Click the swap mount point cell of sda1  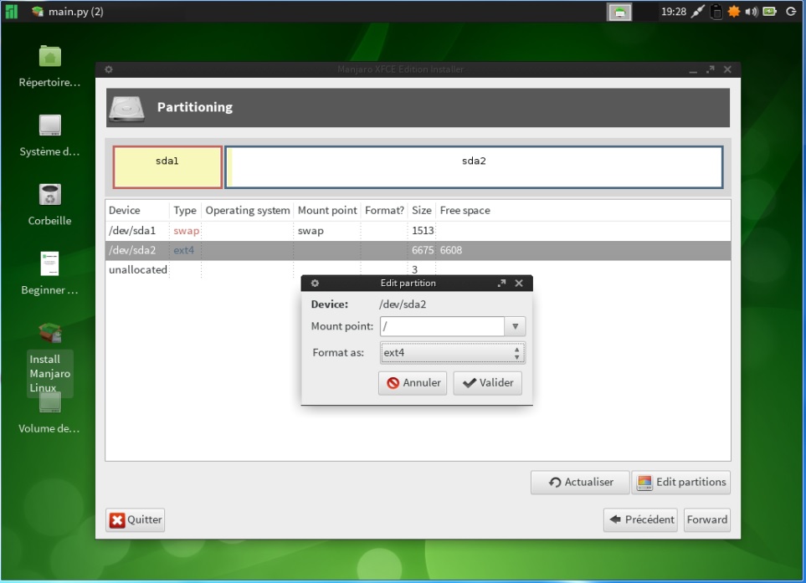pyautogui.click(x=311, y=231)
